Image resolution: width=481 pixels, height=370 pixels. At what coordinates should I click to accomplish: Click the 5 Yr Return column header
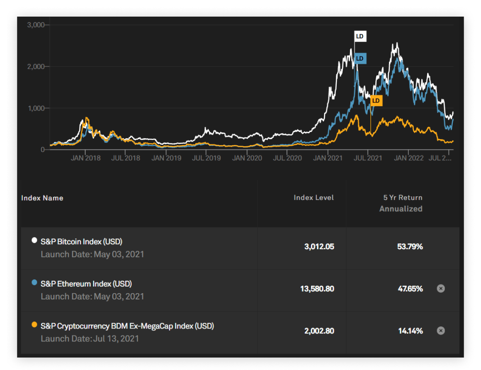(x=402, y=198)
